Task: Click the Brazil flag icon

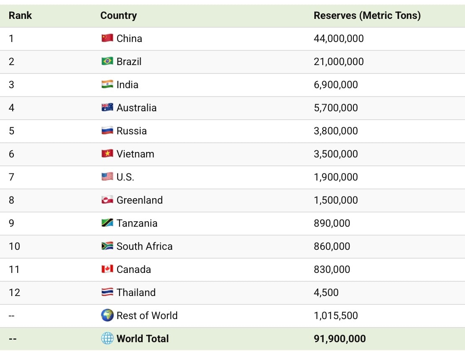Action: (107, 61)
